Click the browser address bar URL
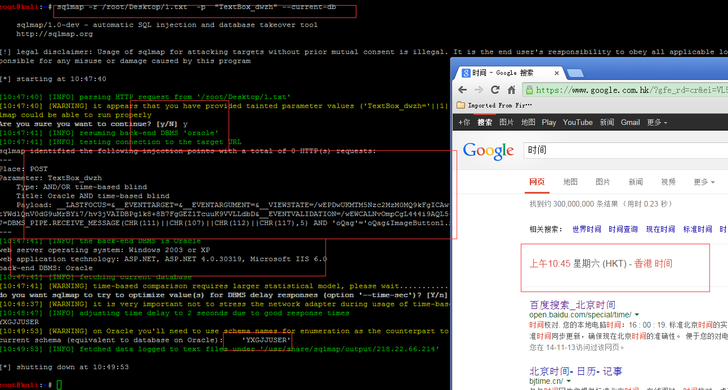 pos(632,90)
